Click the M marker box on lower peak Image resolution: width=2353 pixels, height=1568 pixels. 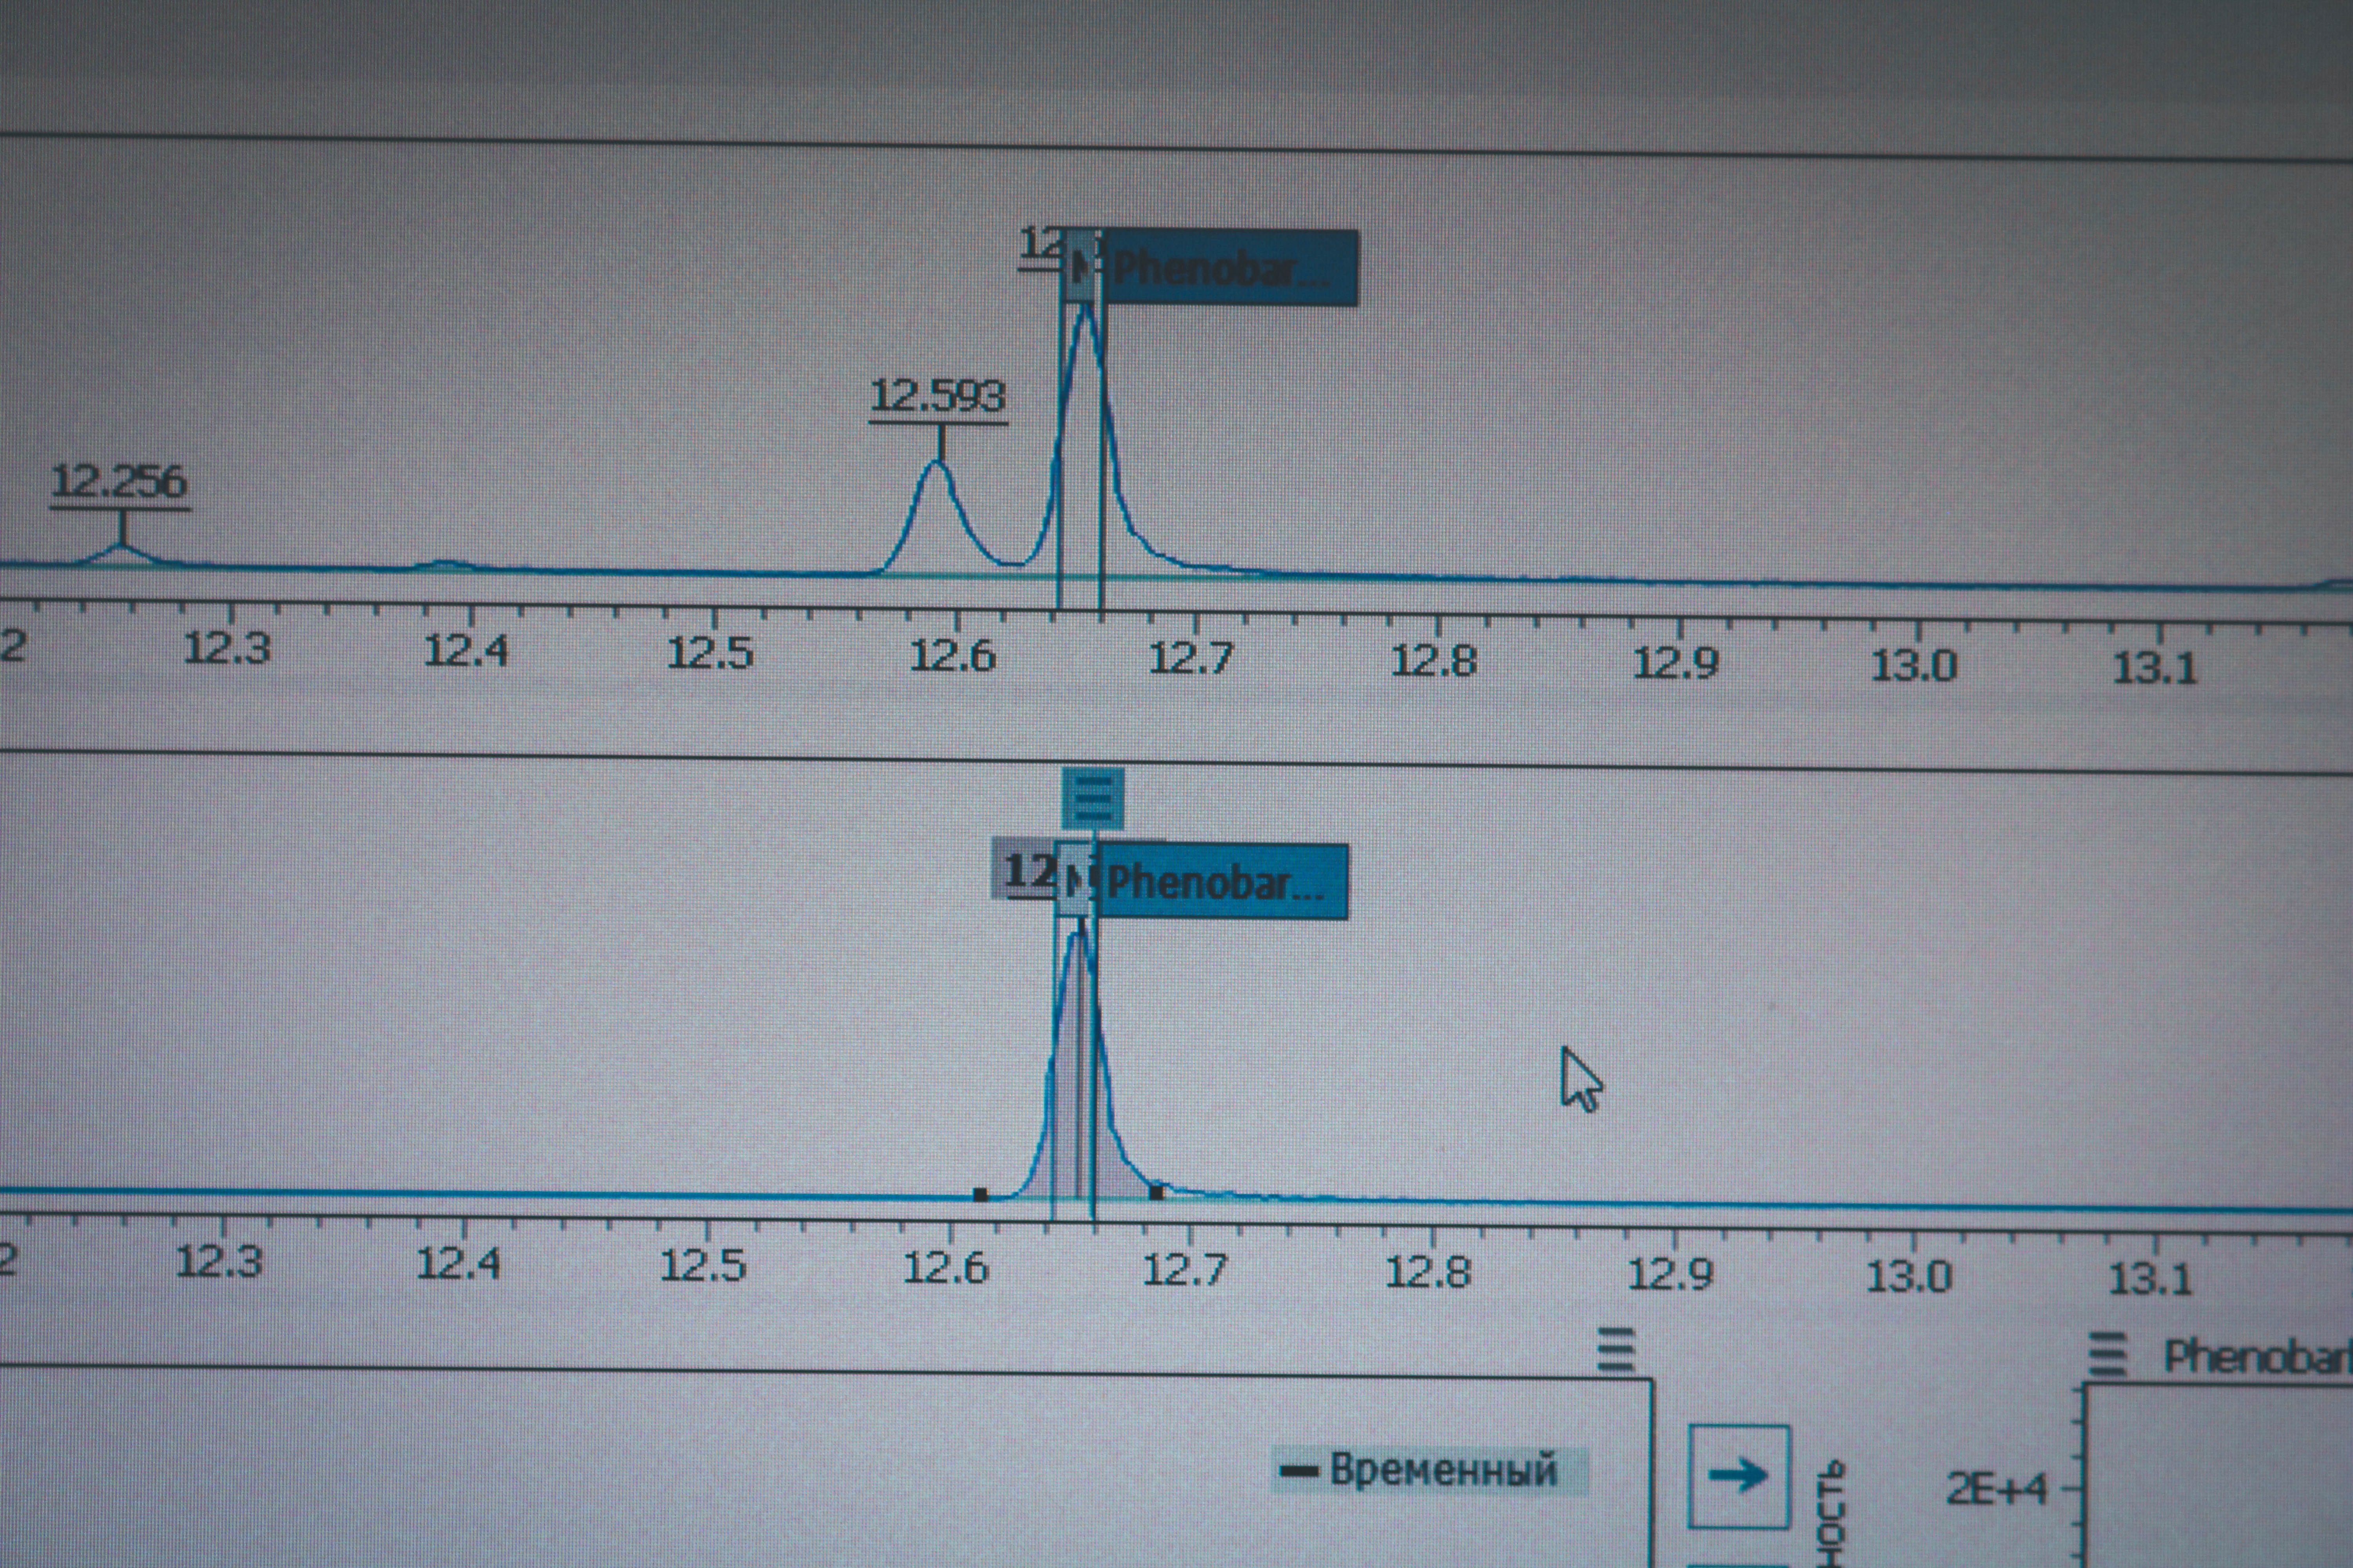[x=1073, y=879]
